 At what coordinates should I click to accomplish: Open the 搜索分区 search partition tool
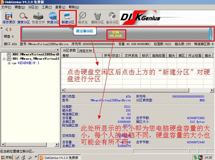(x=24, y=18)
